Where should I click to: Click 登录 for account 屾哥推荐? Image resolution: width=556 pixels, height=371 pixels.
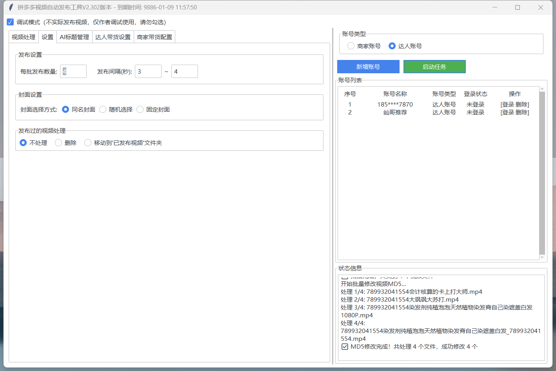[508, 112]
